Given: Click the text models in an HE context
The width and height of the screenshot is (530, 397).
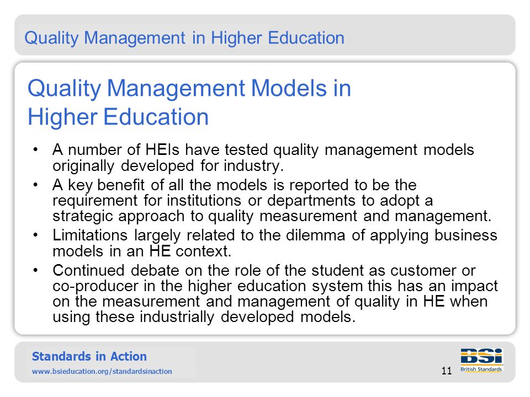Looking at the screenshot, I should pyautogui.click(x=142, y=251).
